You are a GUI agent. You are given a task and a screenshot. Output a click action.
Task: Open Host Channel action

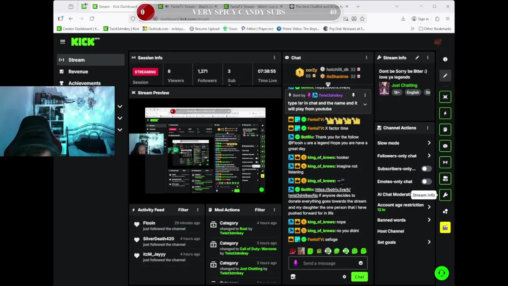pyautogui.click(x=391, y=231)
